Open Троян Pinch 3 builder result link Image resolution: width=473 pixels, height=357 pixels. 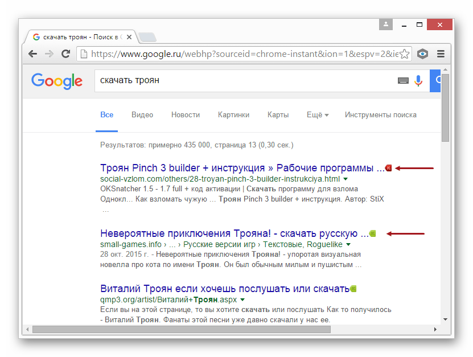242,168
